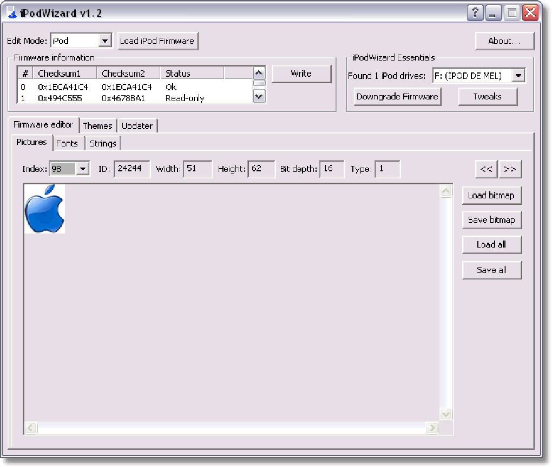Click the iPodWizard title bar app icon

(x=11, y=12)
